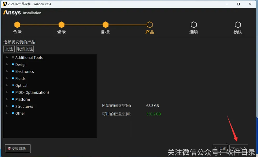Click the Ansys logo in header
This screenshot has width=258, height=157.
point(12,13)
